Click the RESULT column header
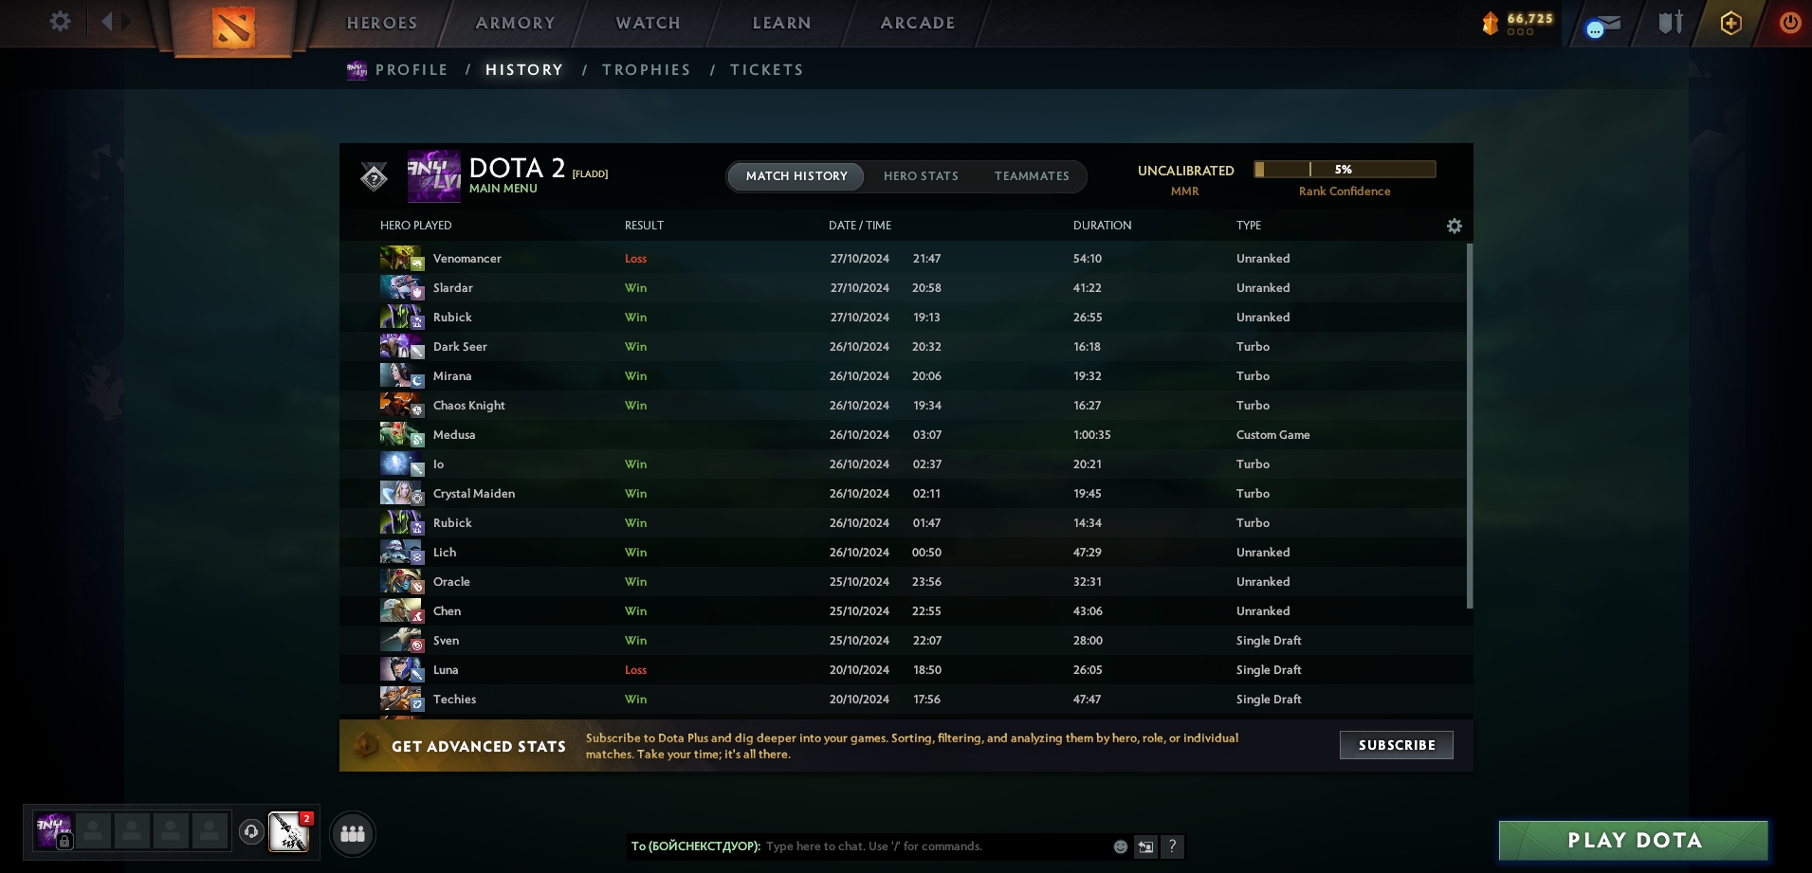Image resolution: width=1812 pixels, height=873 pixels. pyautogui.click(x=644, y=226)
